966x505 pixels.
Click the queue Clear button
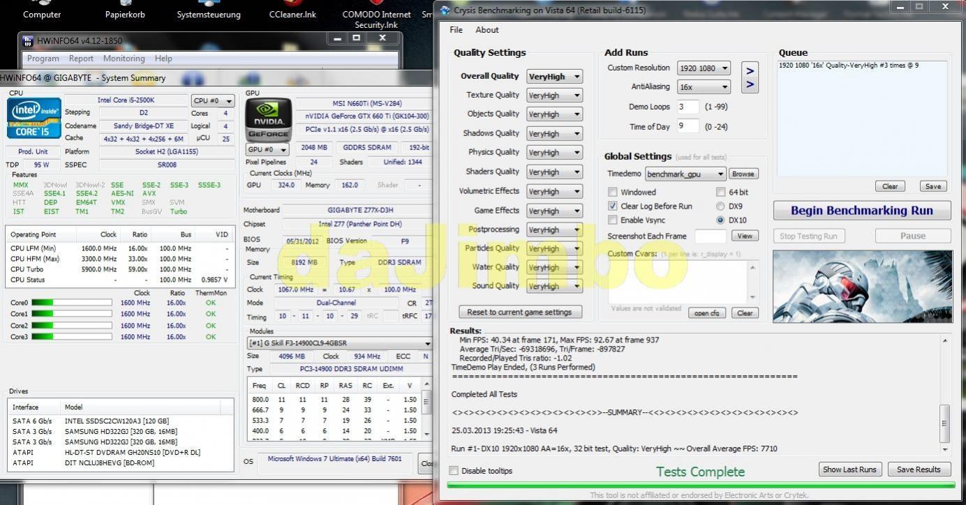click(x=890, y=186)
